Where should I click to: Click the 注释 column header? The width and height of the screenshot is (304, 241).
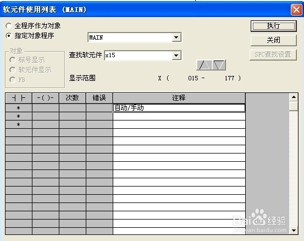tap(179, 98)
